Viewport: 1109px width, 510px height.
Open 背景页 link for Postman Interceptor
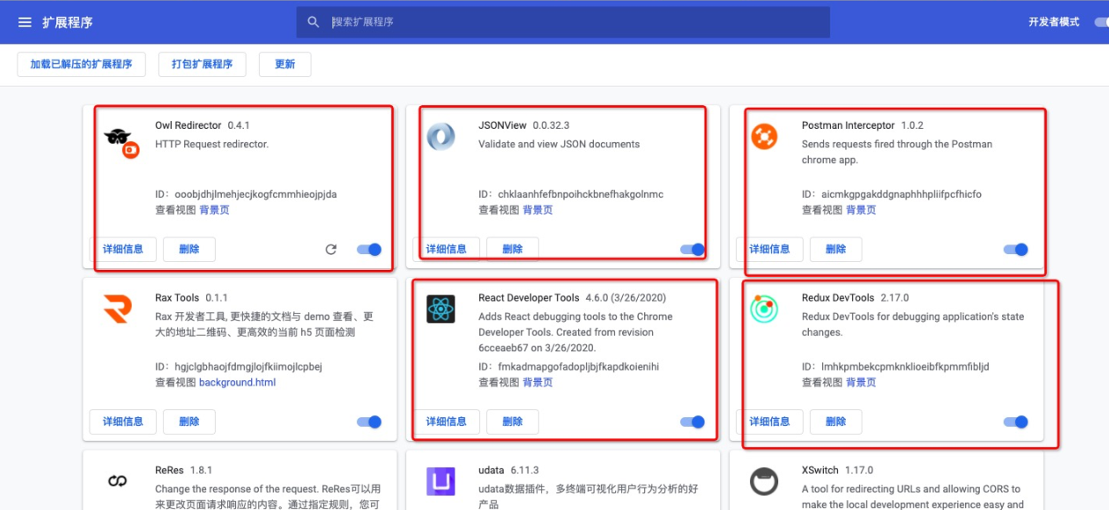tap(861, 210)
